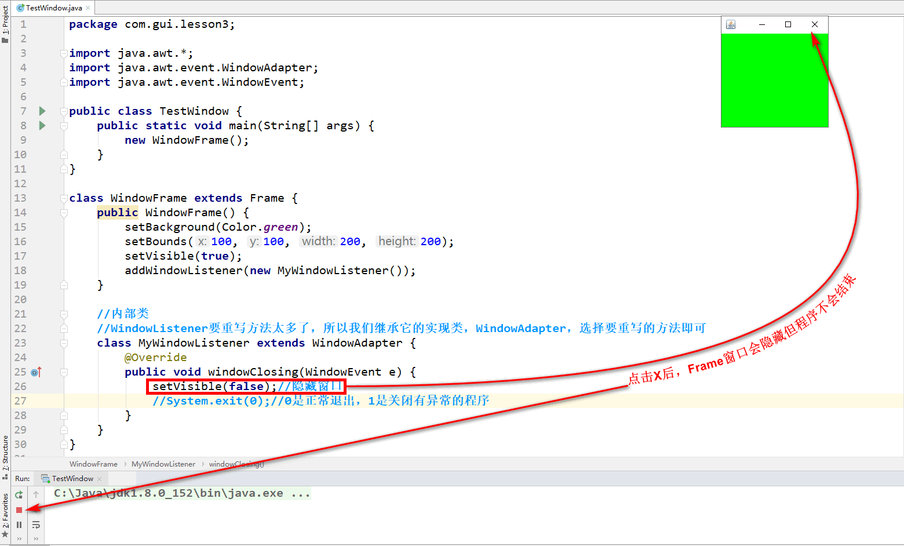Run main method from line 8 gutter

42,125
